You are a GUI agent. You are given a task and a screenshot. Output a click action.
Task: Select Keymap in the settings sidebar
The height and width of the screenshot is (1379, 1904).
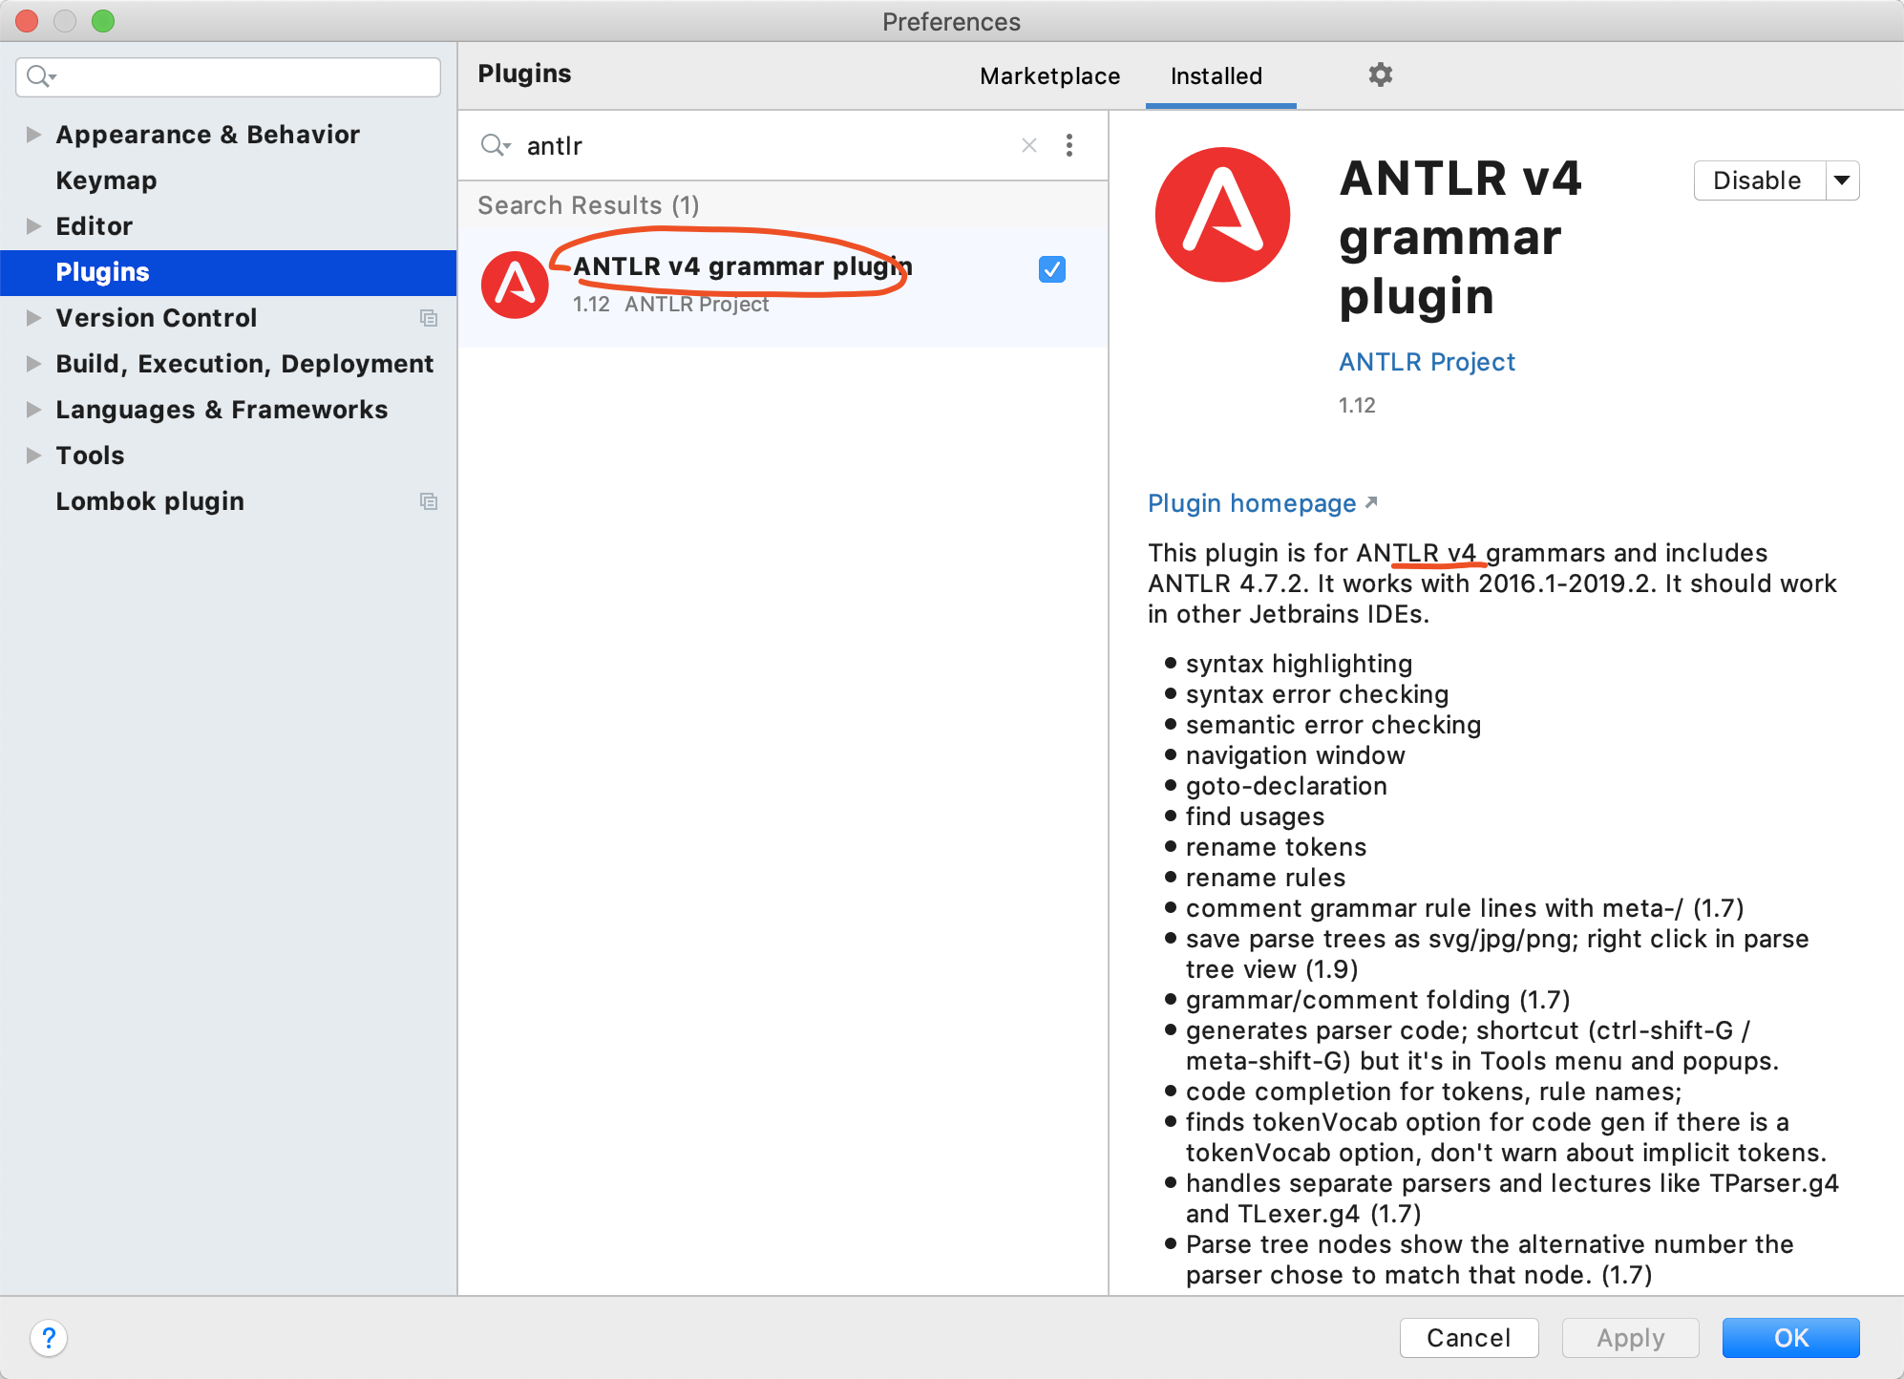tap(106, 180)
